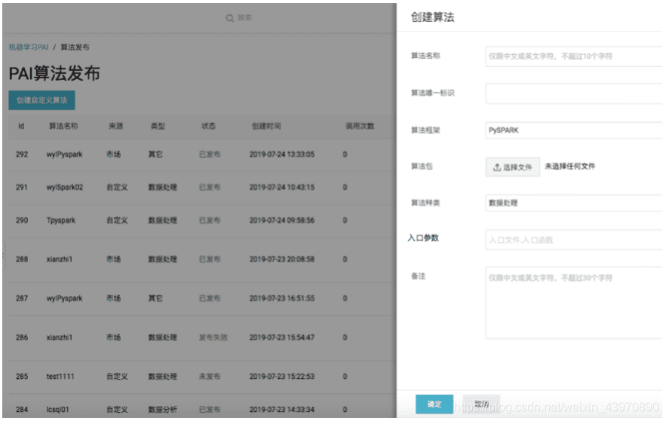
Task: Select the Tpyspark algorithm name
Action: pyautogui.click(x=61, y=221)
